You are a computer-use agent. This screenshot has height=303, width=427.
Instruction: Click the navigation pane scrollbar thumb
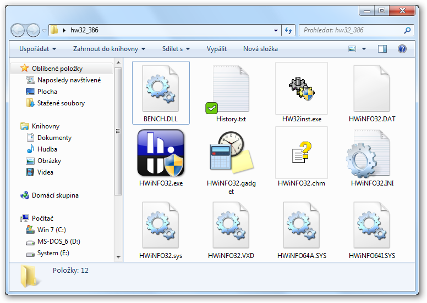[118, 131]
